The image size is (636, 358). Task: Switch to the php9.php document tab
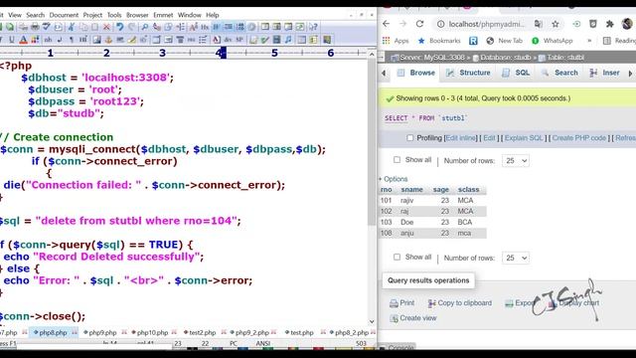click(99, 332)
